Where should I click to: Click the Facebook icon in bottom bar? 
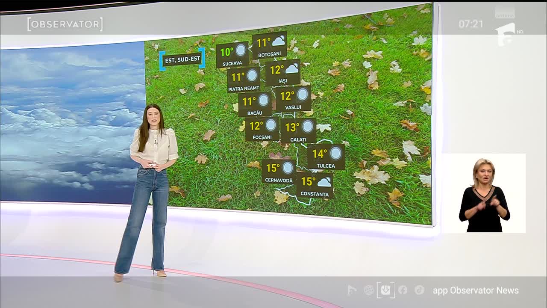[x=403, y=290]
